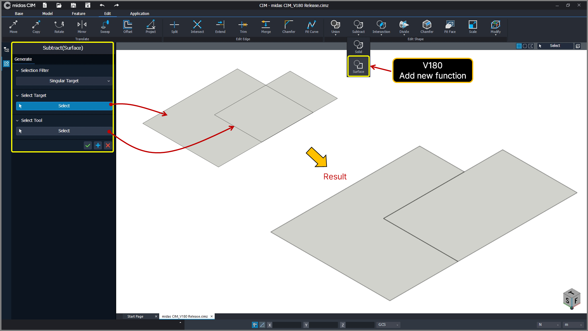Select the Fit Face tool
This screenshot has height=331, width=588.
[450, 27]
